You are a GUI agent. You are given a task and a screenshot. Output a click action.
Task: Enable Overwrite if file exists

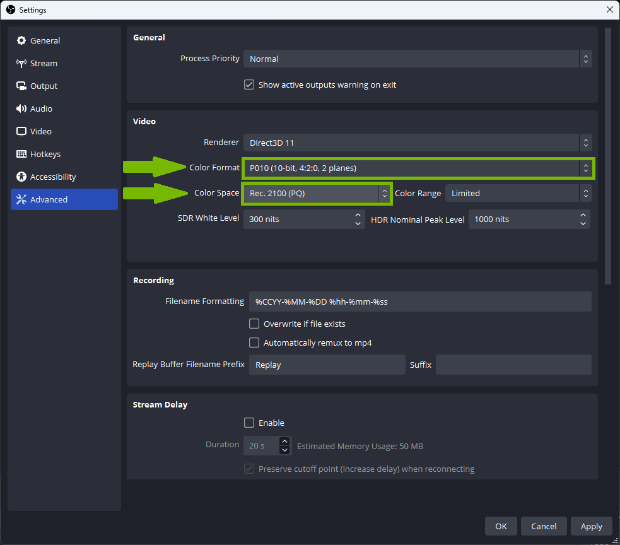coord(254,324)
